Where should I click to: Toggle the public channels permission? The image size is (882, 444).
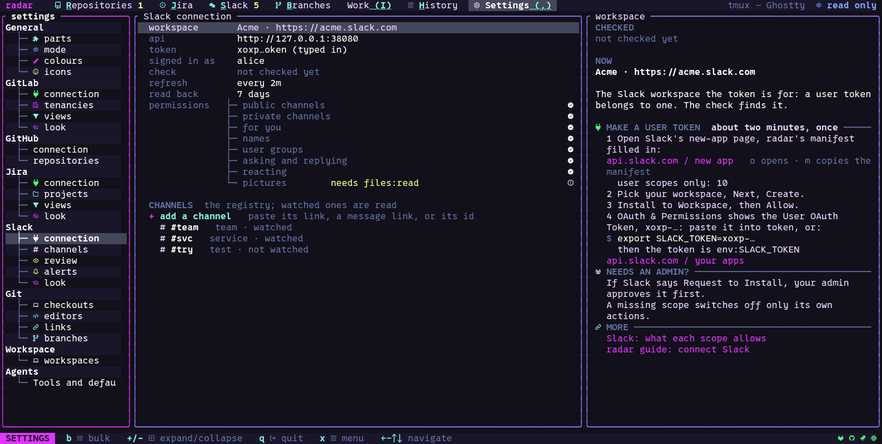[x=570, y=105]
